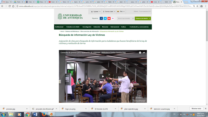Close the downloads bar

point(206,109)
